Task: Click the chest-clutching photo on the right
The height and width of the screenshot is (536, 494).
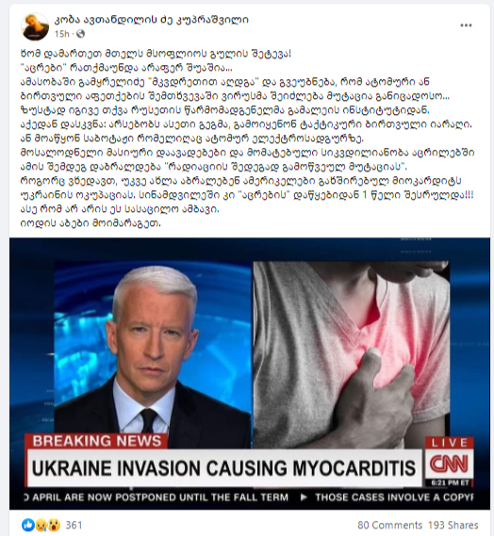Action: coord(352,355)
